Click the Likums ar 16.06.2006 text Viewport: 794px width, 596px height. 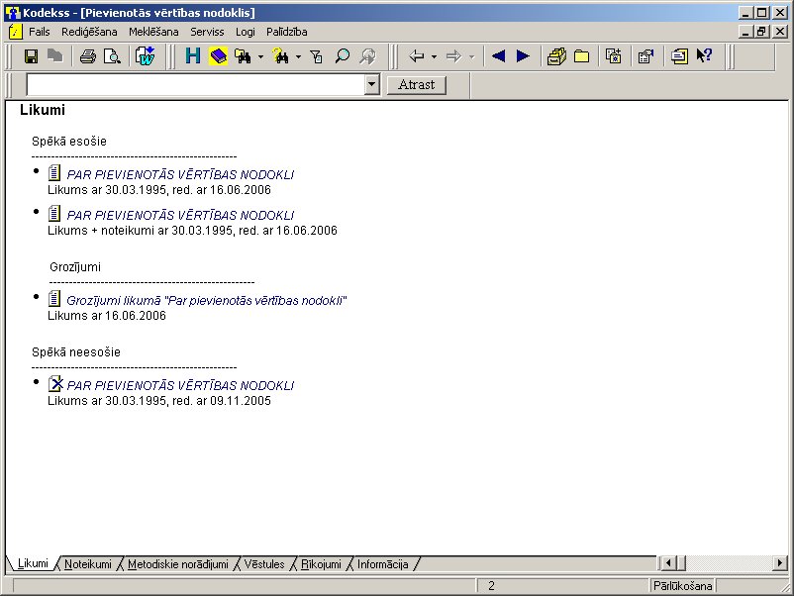point(107,316)
